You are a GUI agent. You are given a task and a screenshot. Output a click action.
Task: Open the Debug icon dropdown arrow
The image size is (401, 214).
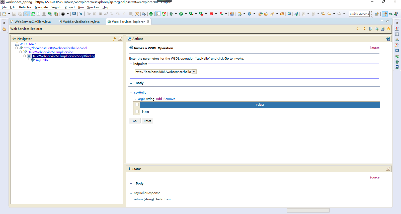176,14
